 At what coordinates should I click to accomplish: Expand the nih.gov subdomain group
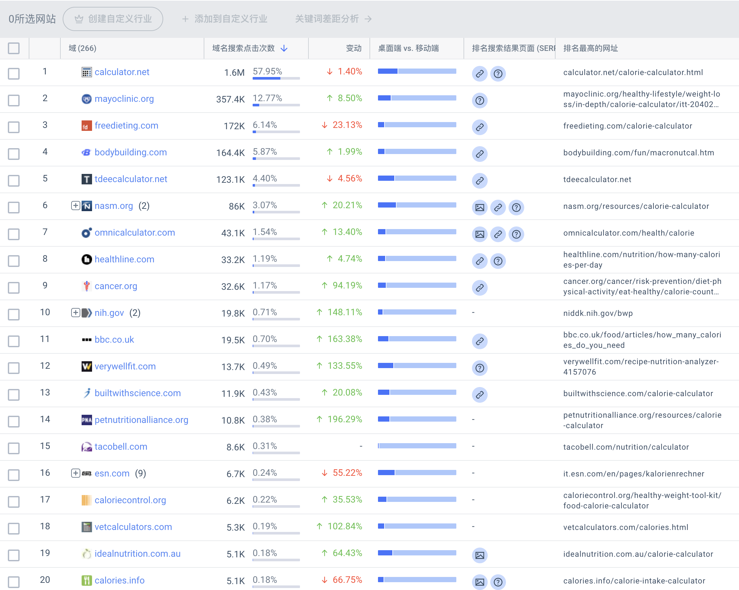coord(75,312)
